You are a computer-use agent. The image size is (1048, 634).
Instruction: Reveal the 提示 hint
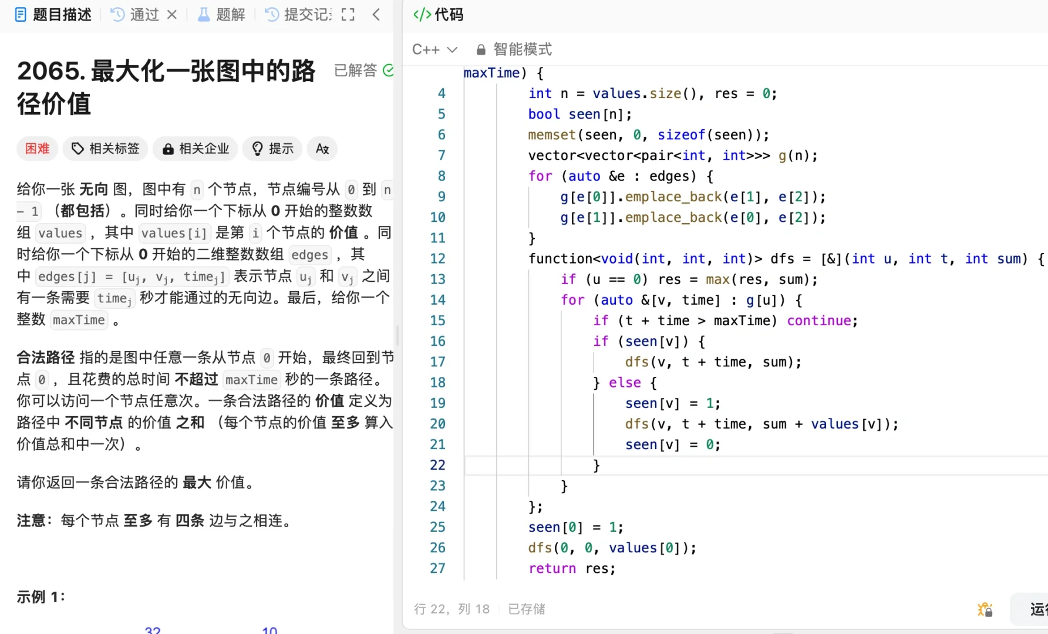pyautogui.click(x=272, y=149)
